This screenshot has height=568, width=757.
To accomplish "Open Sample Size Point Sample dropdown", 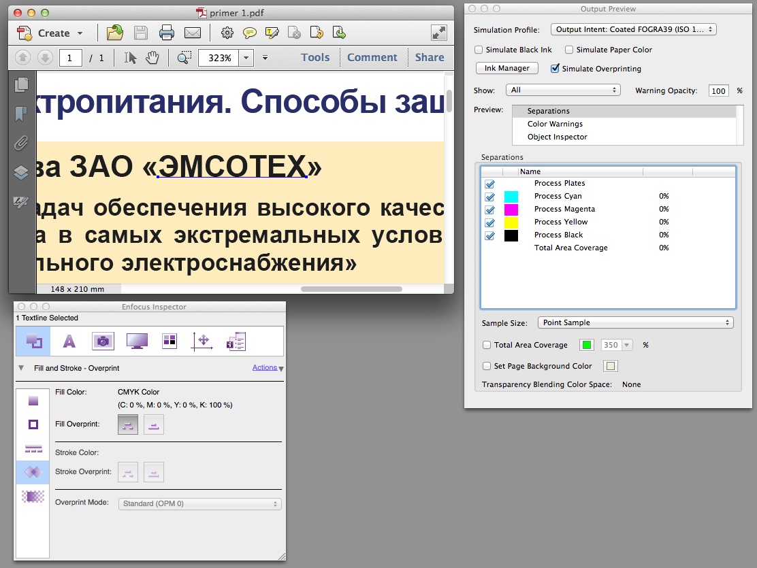I will pyautogui.click(x=636, y=322).
